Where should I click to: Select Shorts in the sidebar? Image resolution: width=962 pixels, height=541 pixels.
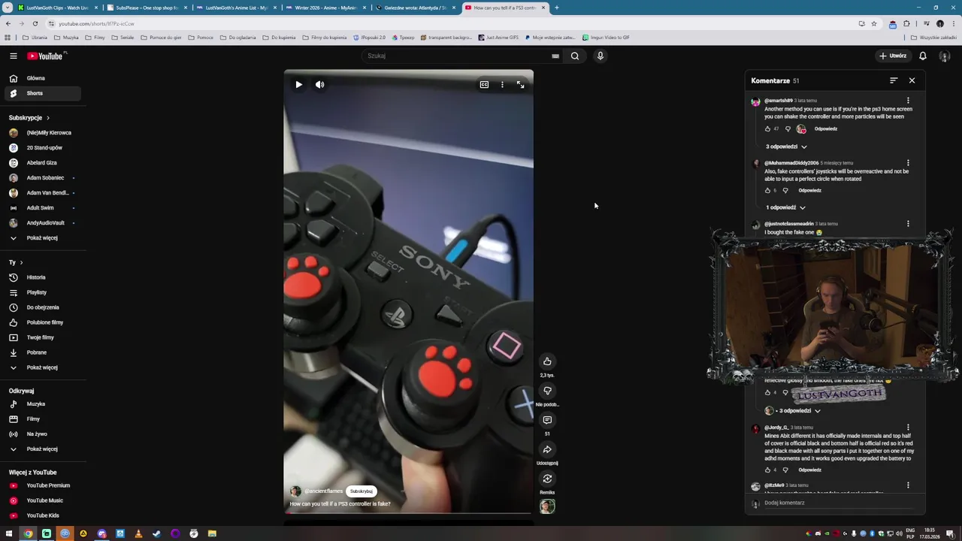click(x=42, y=93)
